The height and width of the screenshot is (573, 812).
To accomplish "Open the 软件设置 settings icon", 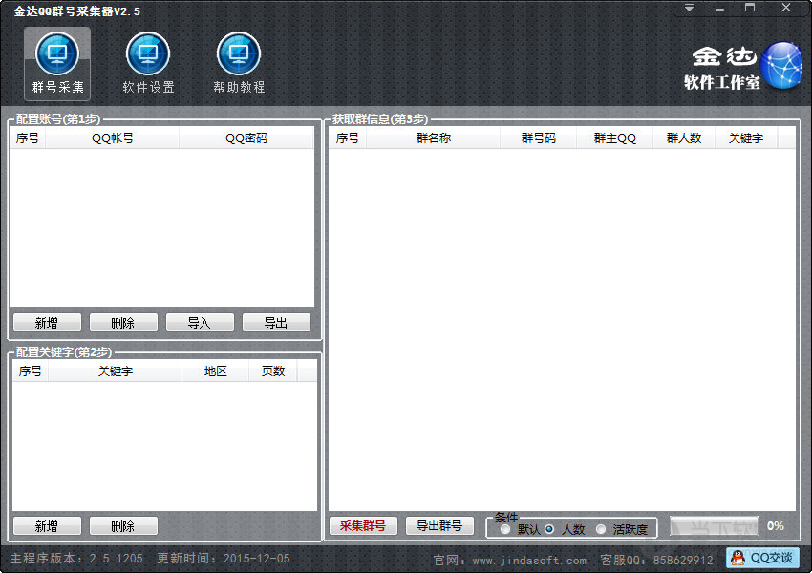I will pos(148,54).
